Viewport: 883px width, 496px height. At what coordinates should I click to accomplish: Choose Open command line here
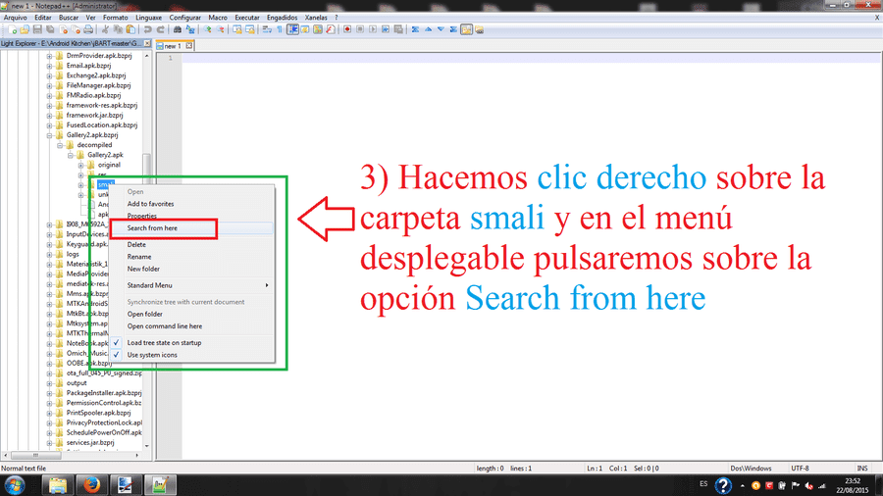coord(191,326)
